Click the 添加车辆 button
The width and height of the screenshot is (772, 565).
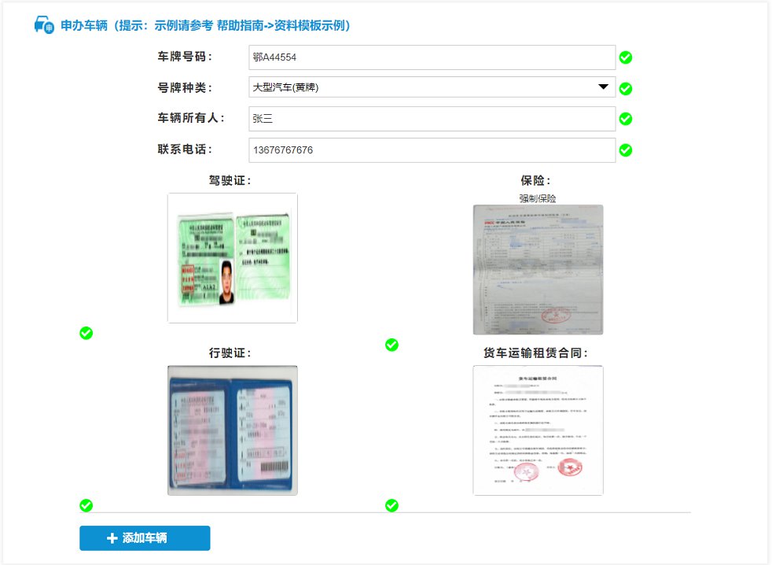[x=145, y=538]
